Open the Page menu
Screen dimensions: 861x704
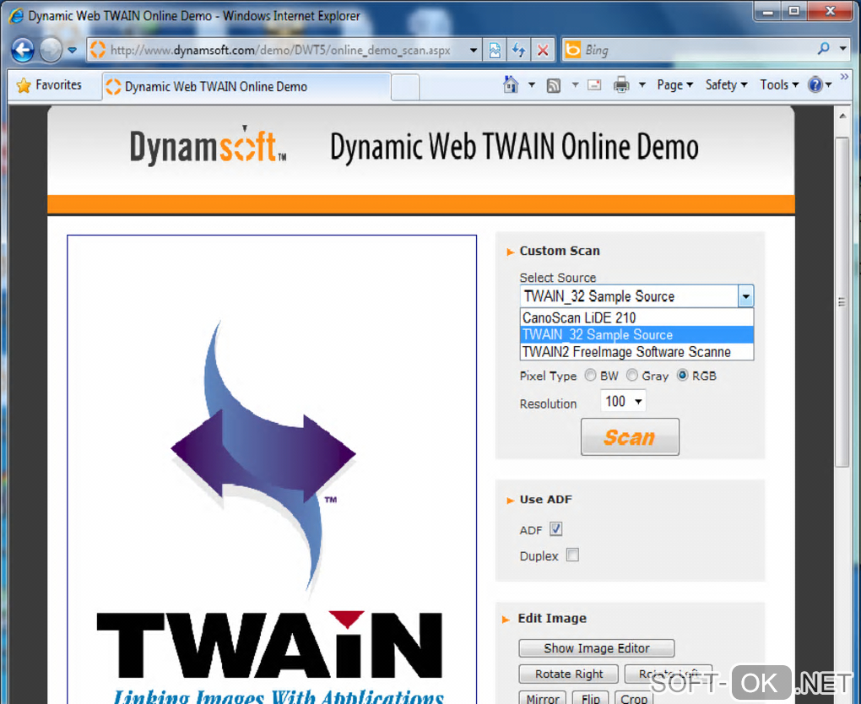coord(674,85)
